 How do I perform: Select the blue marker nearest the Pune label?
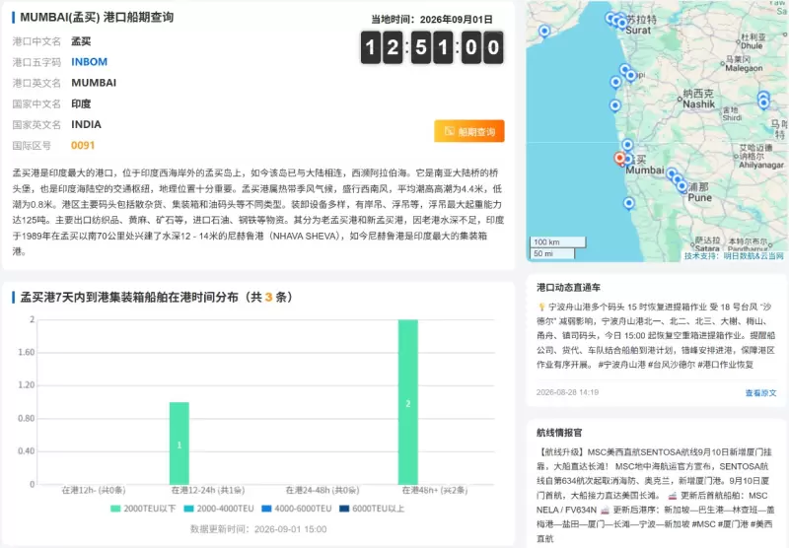(681, 186)
